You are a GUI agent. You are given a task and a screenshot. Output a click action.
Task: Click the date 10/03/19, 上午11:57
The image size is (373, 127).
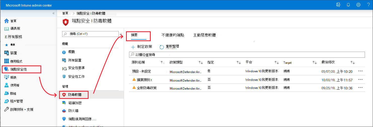point(337,80)
